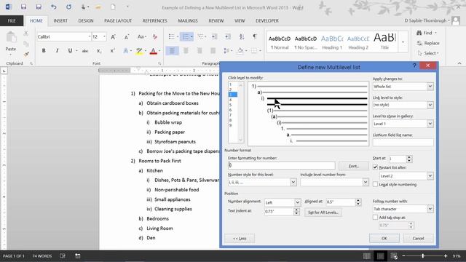Click the Multilevel List icon
466x262 pixels.
201,36
